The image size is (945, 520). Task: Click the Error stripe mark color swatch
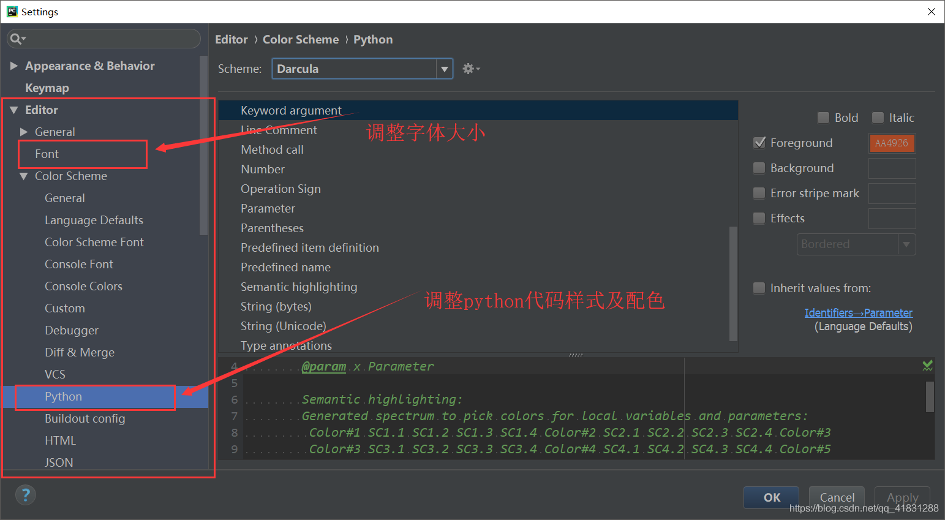[892, 193]
